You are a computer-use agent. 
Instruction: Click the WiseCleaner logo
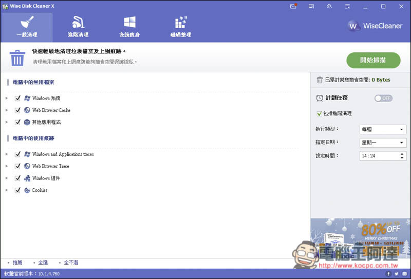point(375,26)
